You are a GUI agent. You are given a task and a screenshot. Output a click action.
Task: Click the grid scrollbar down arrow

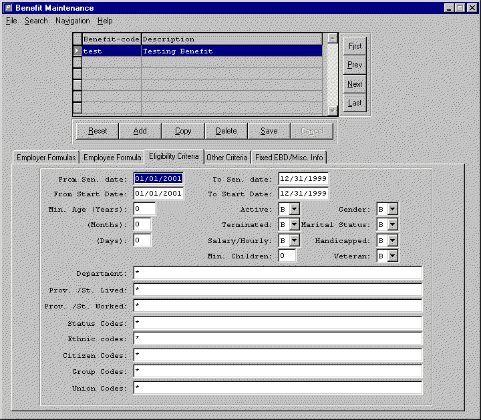tap(333, 110)
